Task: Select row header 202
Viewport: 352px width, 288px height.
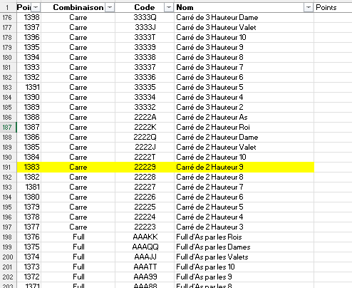Action: pos(8,277)
